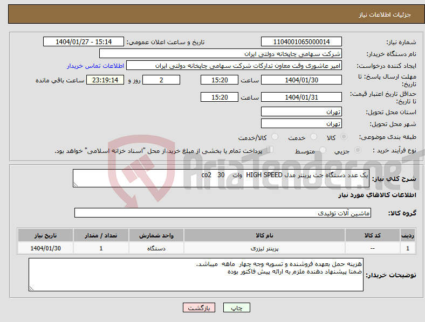Click the description textarea resize handle
The width and height of the screenshot is (425, 322).
click(x=76, y=185)
